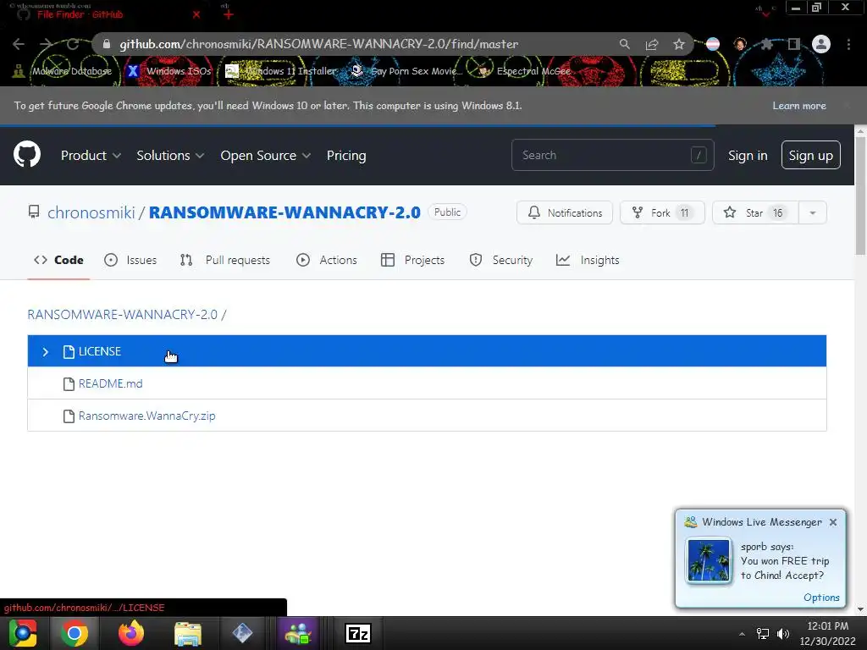The image size is (867, 650).
Task: Click the file icon next to README.md
Action: 69,383
